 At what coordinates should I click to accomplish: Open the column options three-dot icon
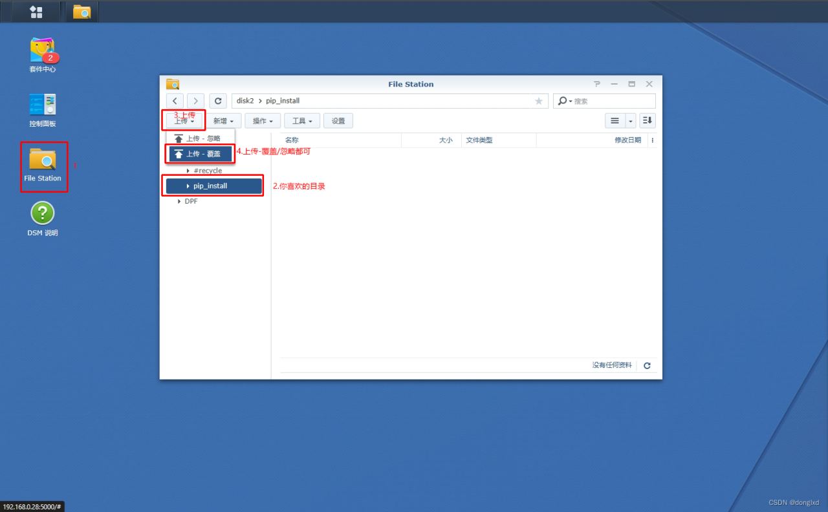coord(652,140)
